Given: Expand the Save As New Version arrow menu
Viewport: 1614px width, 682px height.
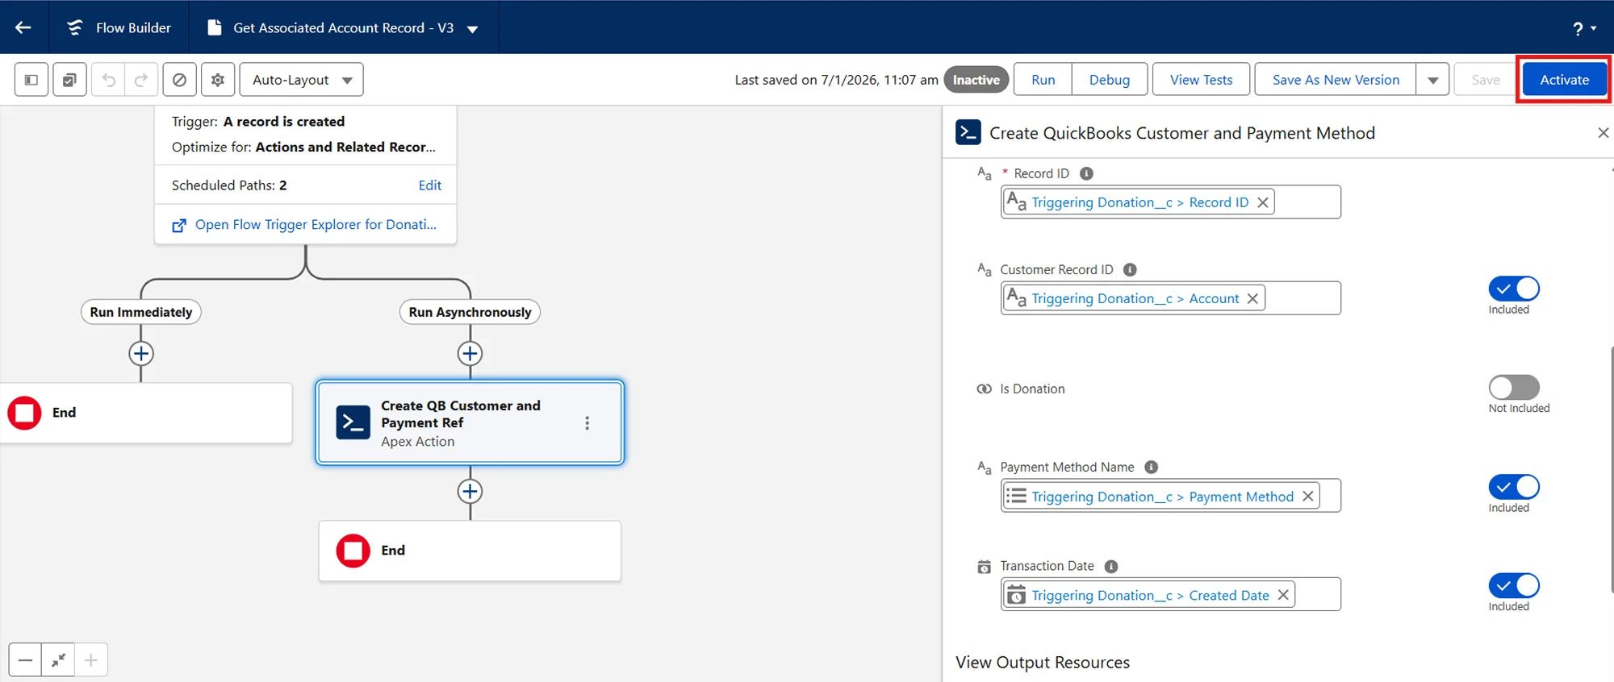Looking at the screenshot, I should pos(1433,80).
